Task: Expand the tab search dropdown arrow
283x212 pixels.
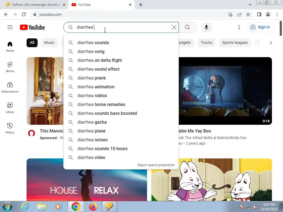Action: 250,5
